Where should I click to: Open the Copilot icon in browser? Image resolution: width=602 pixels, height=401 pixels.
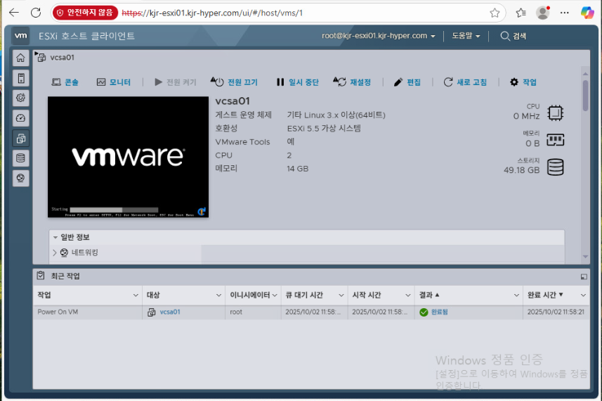click(x=587, y=13)
